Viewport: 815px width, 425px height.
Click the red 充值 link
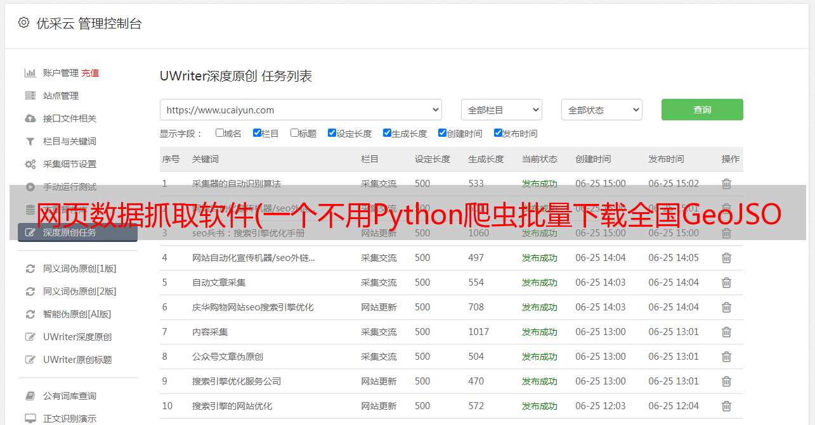pos(90,73)
